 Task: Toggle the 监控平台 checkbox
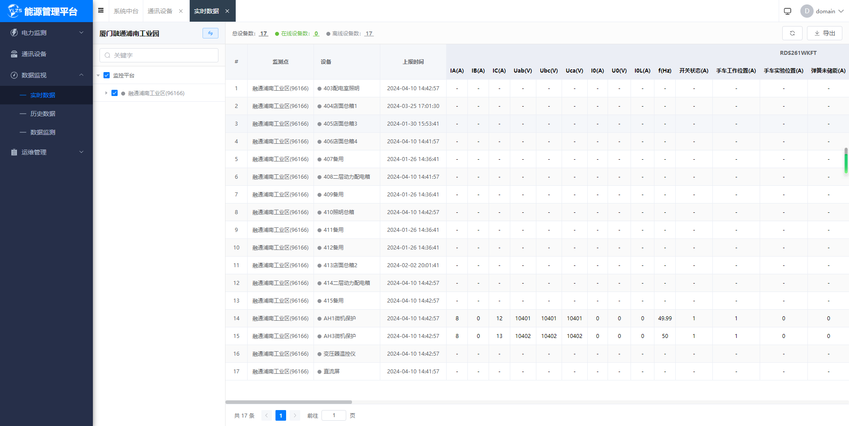(107, 75)
